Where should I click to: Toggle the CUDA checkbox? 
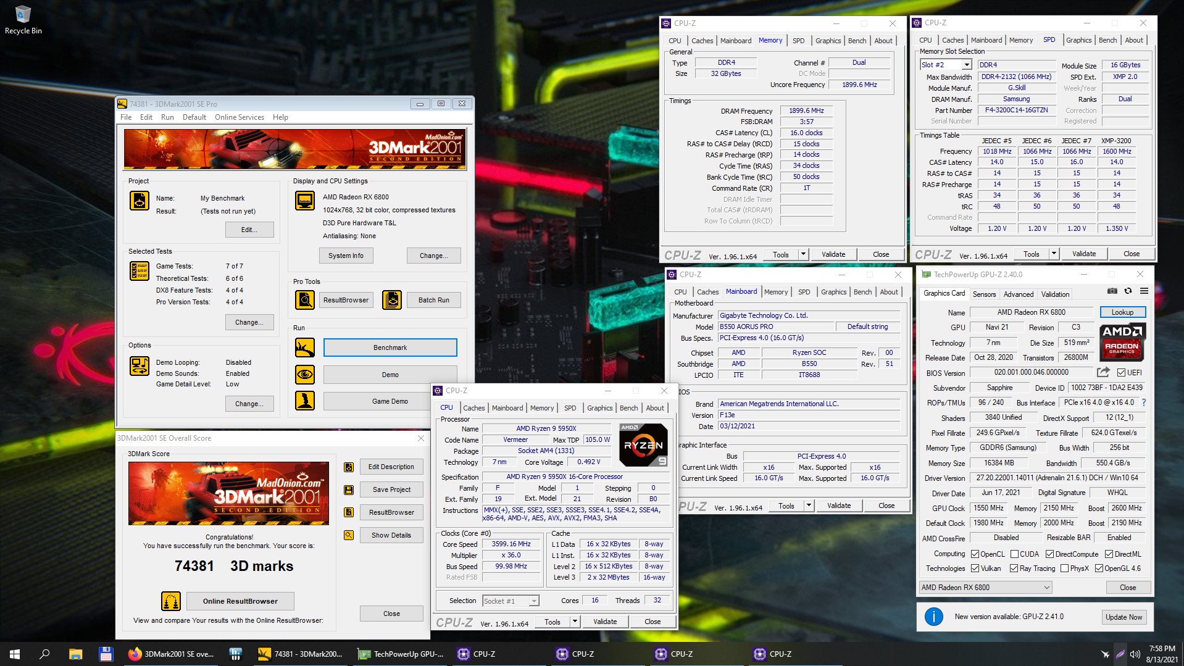[1014, 554]
